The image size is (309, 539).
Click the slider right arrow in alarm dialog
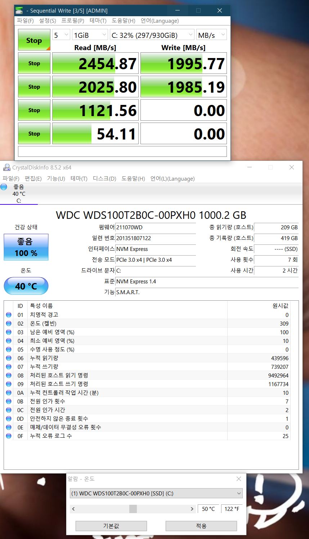click(x=192, y=509)
